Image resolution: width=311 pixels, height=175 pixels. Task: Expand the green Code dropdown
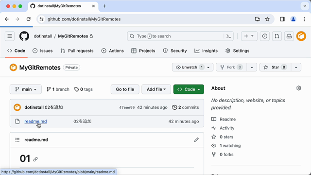189,89
